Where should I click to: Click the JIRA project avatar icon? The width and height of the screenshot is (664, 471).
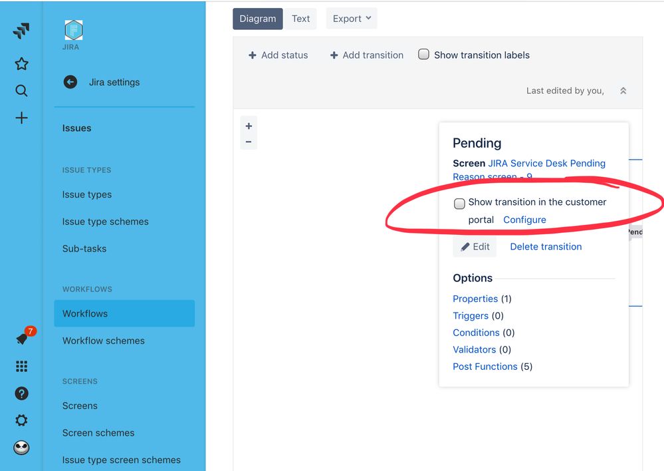tap(73, 30)
